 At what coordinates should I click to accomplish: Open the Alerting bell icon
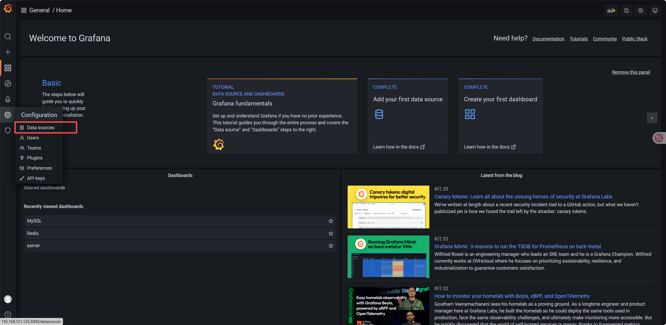click(x=8, y=99)
